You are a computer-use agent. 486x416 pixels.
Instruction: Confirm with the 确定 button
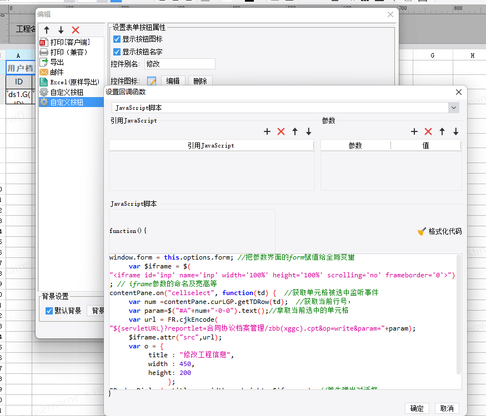tap(417, 409)
